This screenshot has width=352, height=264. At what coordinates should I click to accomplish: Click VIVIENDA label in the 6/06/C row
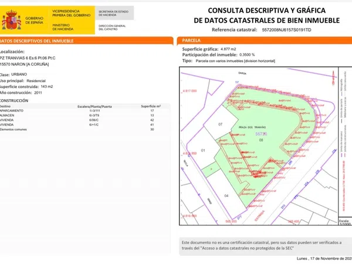tap(6, 120)
